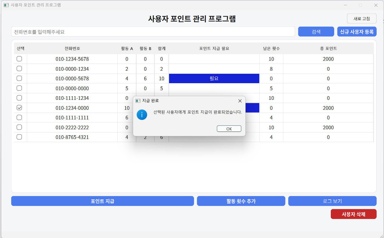This screenshot has width=384, height=238.
Task: Focus the phone number search field
Action: coord(153,32)
